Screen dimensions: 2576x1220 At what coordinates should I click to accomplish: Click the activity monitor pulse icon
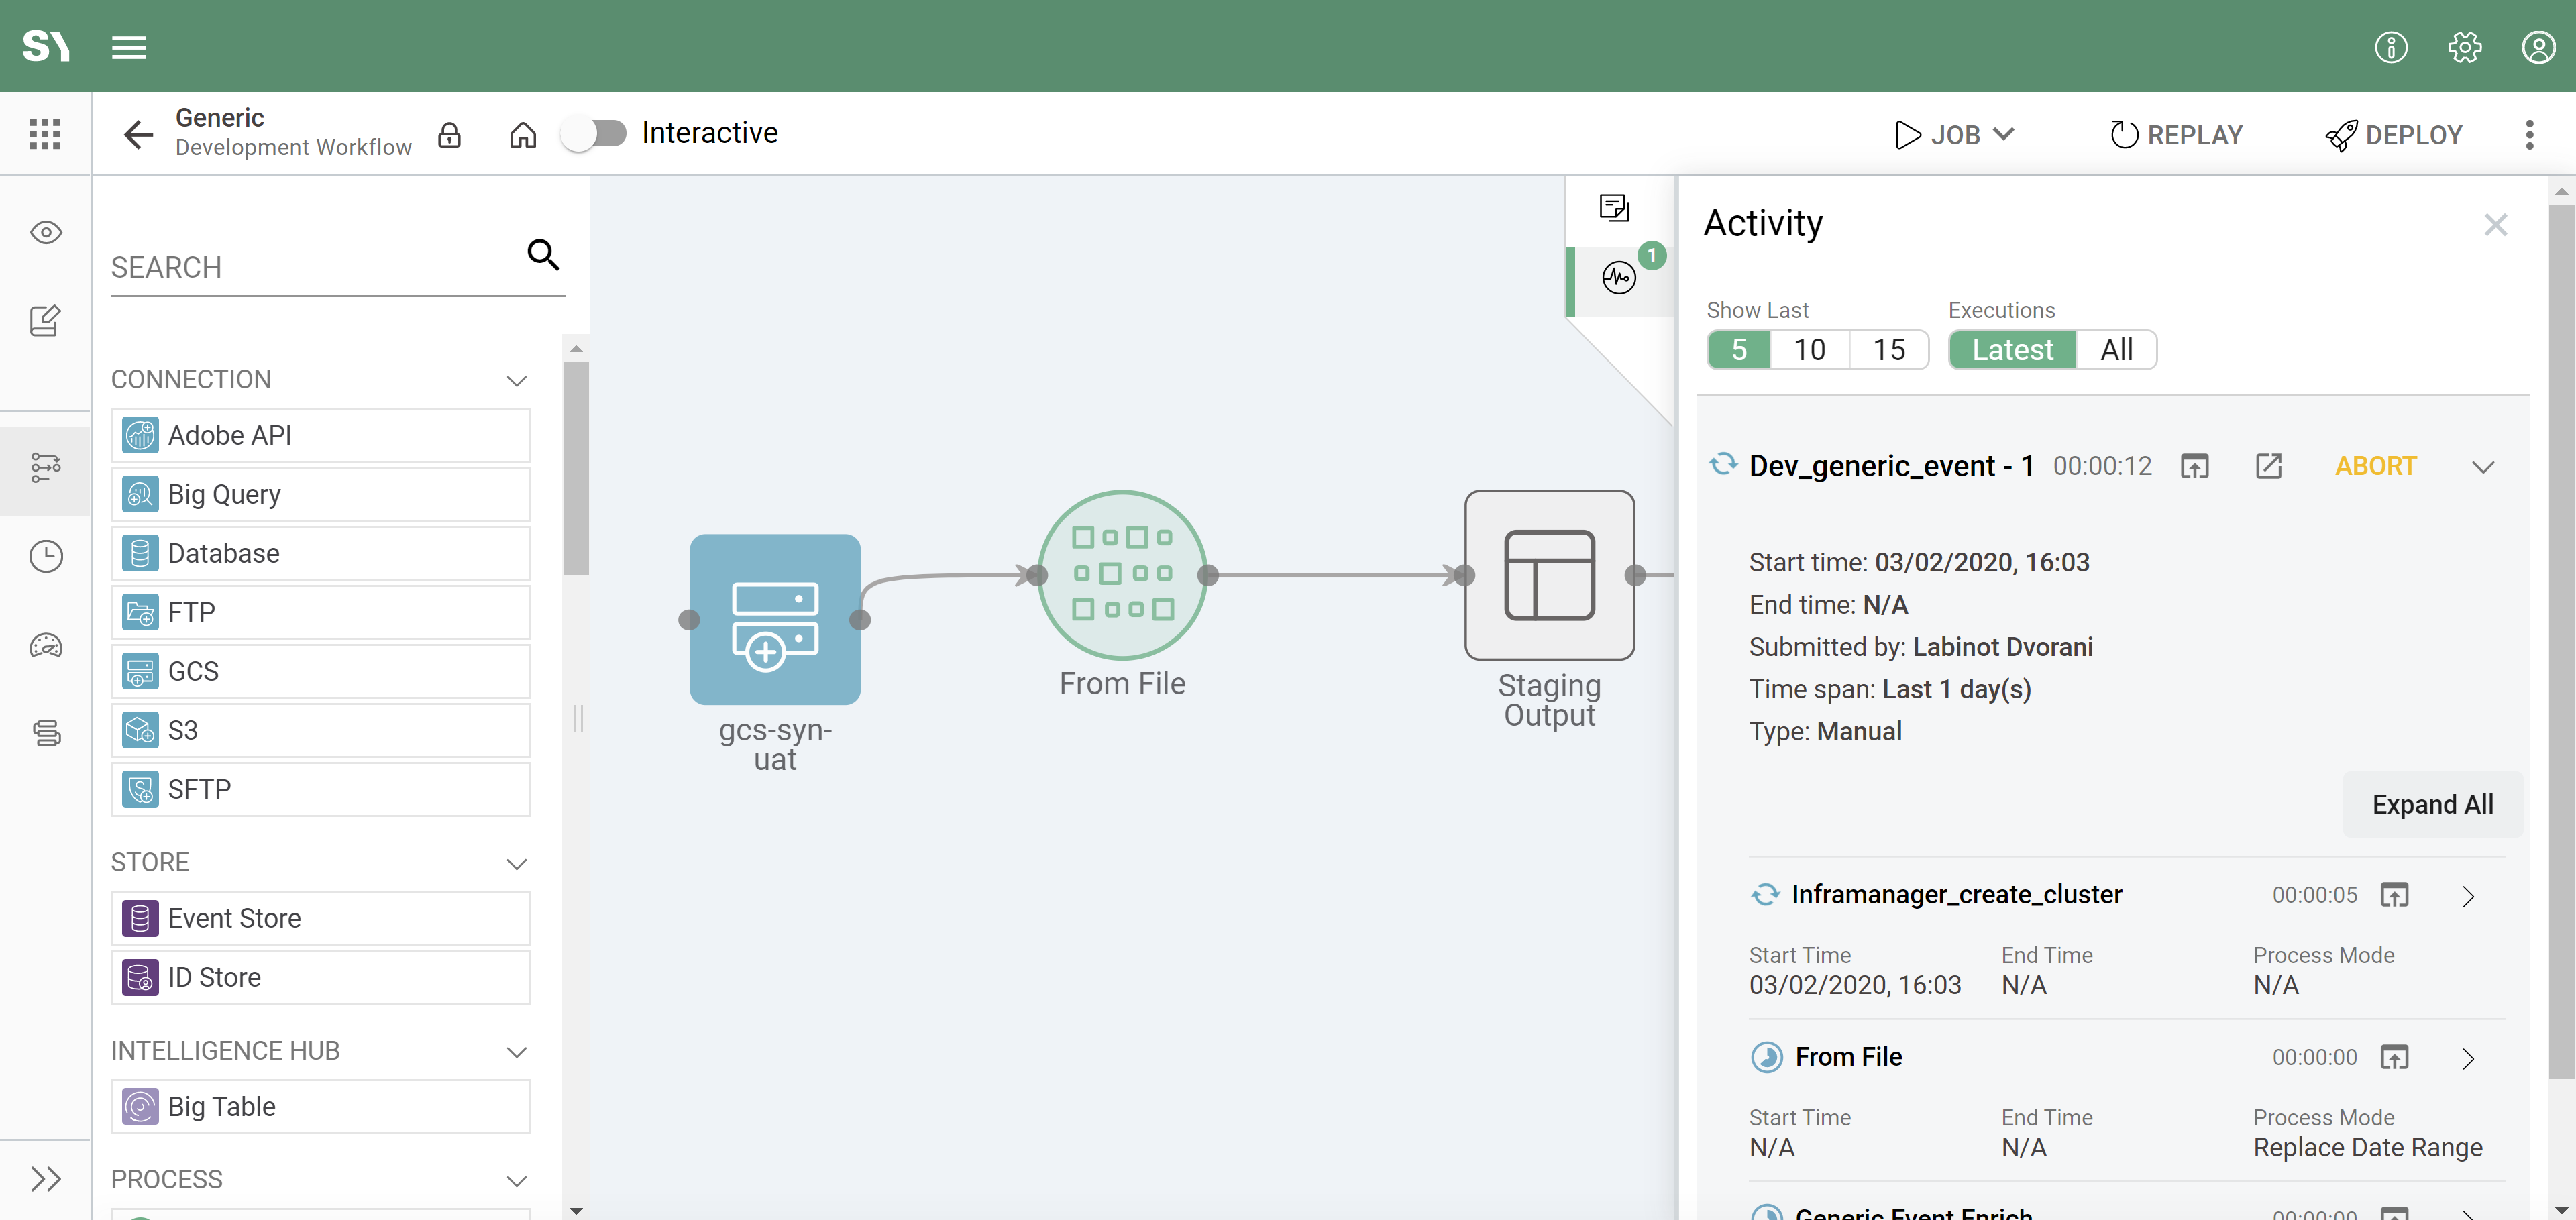[1618, 277]
